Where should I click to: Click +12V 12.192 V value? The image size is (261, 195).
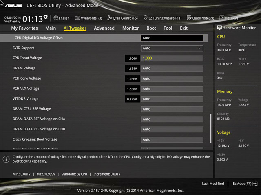(x=223, y=145)
